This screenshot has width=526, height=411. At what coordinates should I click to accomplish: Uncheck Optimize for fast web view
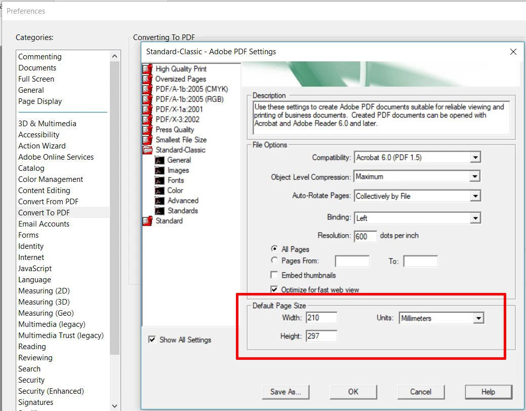274,289
